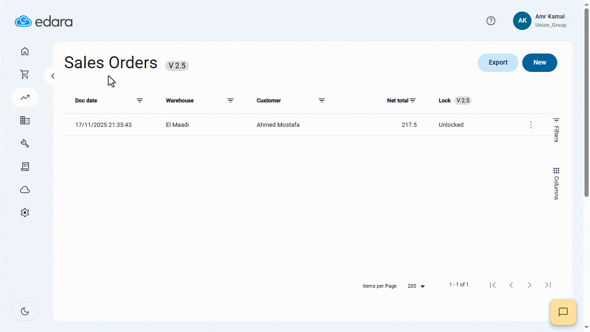Create a New sales order
590x332 pixels.
(540, 63)
